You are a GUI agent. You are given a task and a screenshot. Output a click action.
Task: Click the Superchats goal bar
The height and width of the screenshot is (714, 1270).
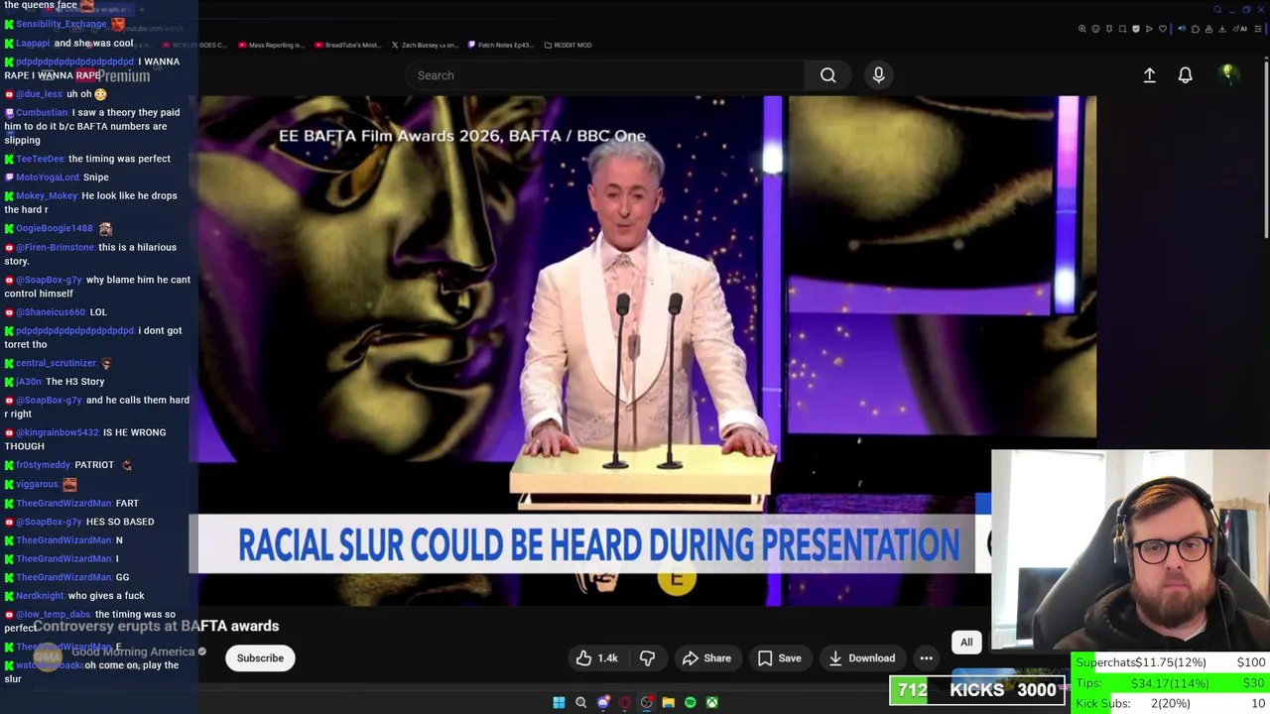[1170, 662]
